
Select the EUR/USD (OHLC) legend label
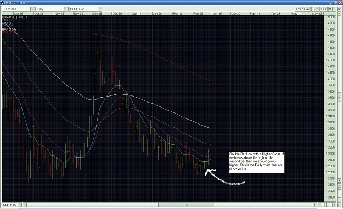tap(14, 17)
